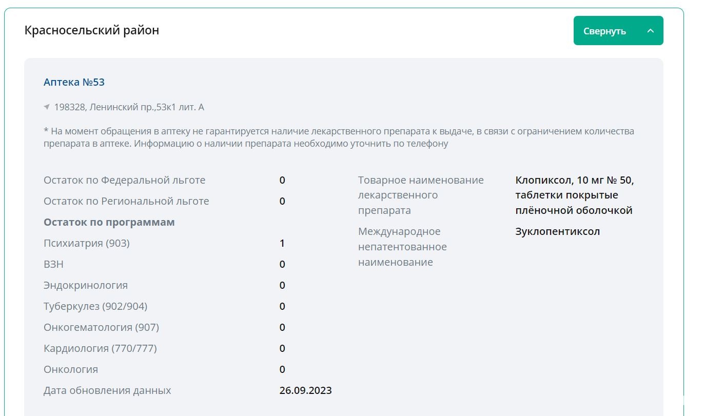Click the availability disclaimer note text
704x416 pixels.
click(x=339, y=137)
